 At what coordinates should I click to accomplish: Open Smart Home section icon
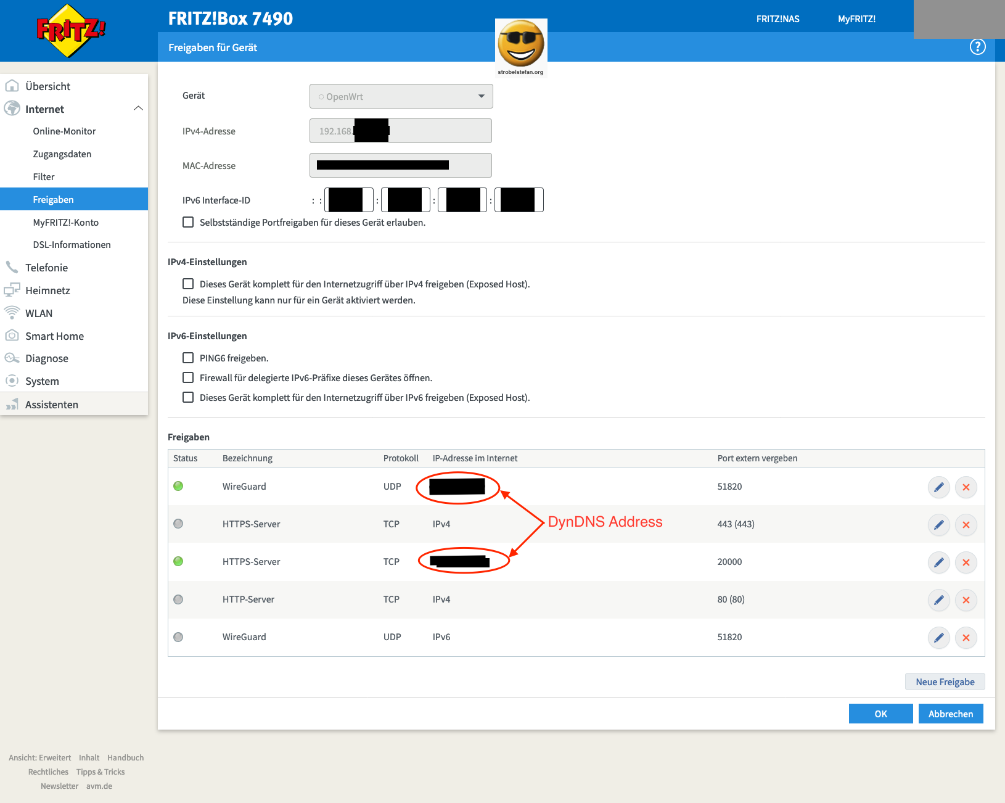pos(12,336)
